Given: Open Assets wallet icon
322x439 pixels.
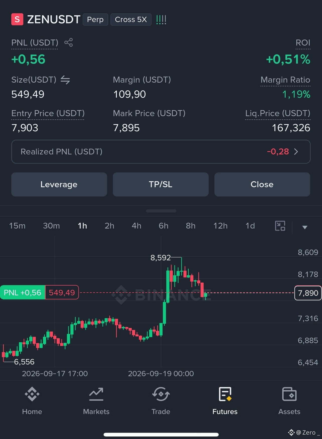Looking at the screenshot, I should 289,394.
